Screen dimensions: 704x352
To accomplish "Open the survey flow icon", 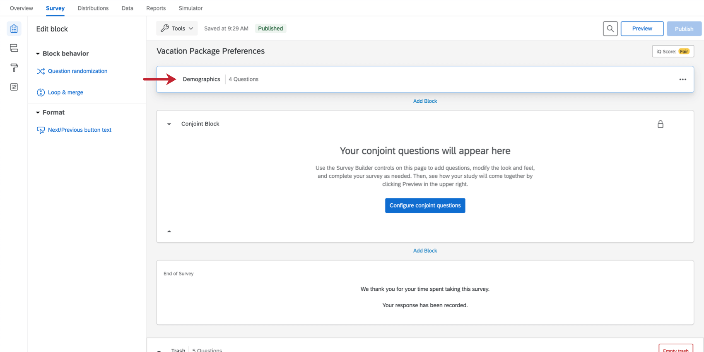I will tap(14, 48).
